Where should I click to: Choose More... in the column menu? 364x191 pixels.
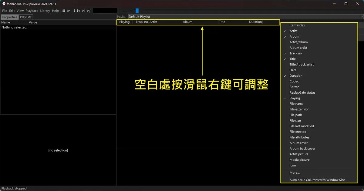(319, 173)
